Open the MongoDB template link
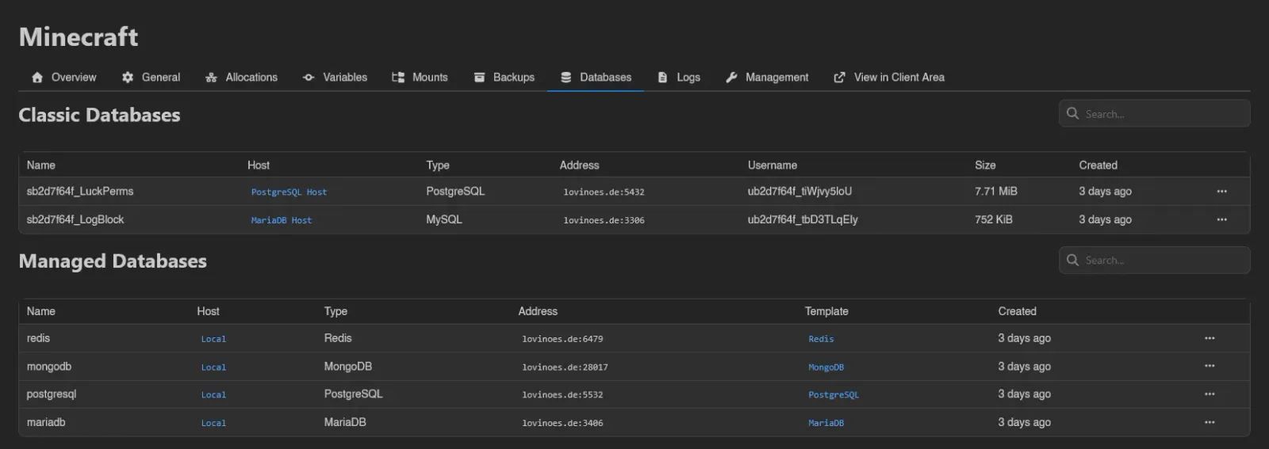Image resolution: width=1269 pixels, height=449 pixels. (x=826, y=367)
